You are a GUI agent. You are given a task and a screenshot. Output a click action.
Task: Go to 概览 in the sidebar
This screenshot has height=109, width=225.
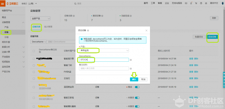4,17
